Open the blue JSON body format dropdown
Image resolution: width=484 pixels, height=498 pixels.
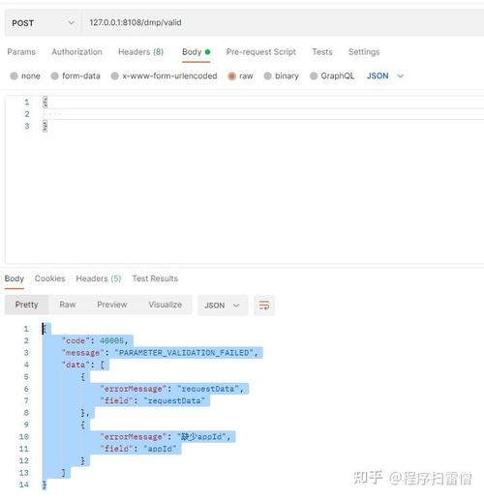pyautogui.click(x=385, y=76)
